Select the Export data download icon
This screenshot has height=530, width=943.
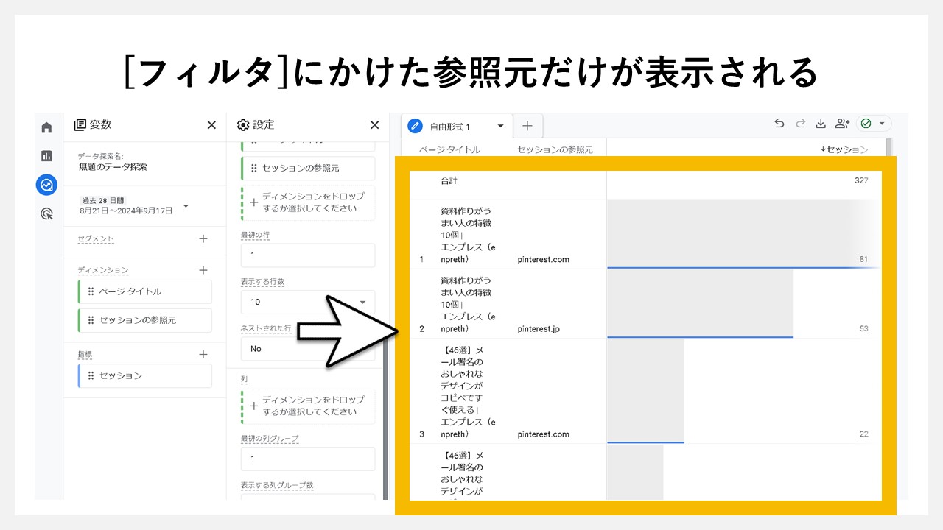[821, 124]
